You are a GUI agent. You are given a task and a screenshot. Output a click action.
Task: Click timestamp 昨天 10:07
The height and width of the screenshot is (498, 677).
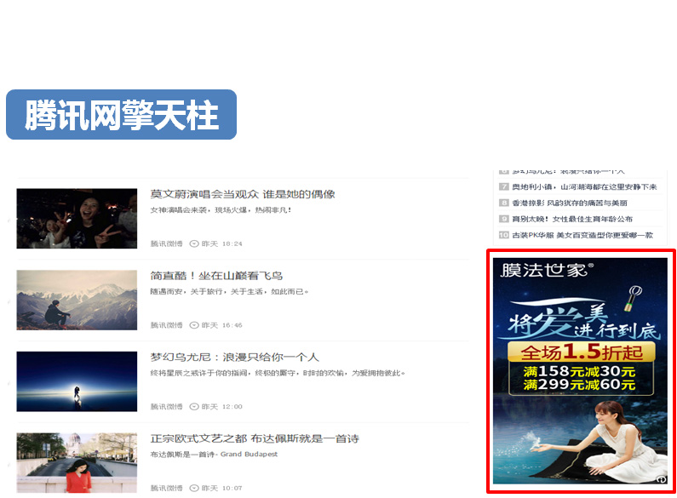[222, 488]
